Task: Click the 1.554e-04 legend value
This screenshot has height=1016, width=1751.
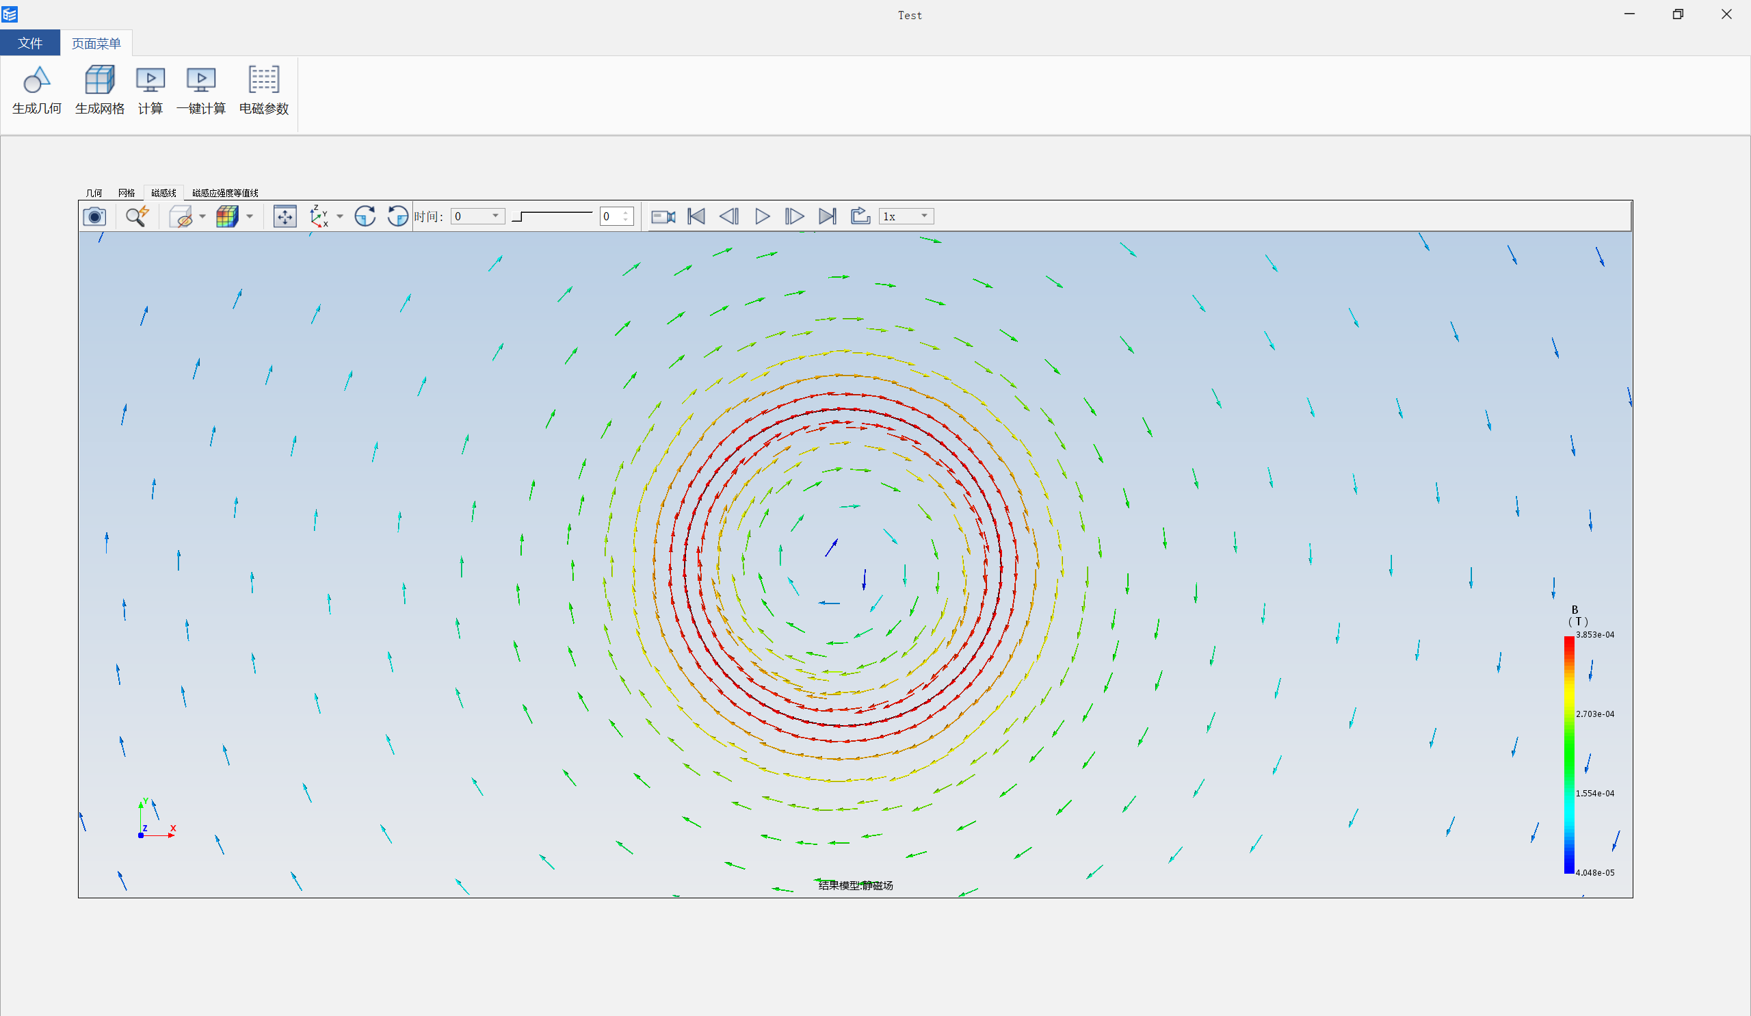Action: point(1594,793)
